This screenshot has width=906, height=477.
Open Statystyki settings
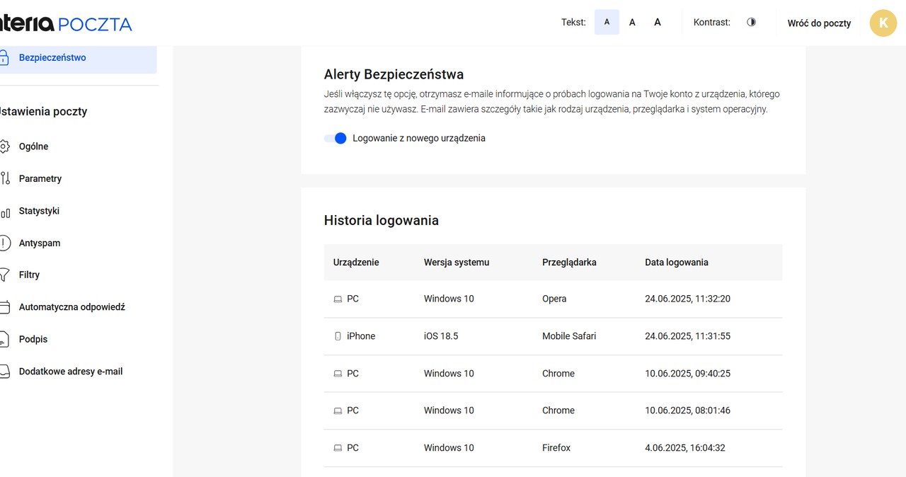point(39,211)
